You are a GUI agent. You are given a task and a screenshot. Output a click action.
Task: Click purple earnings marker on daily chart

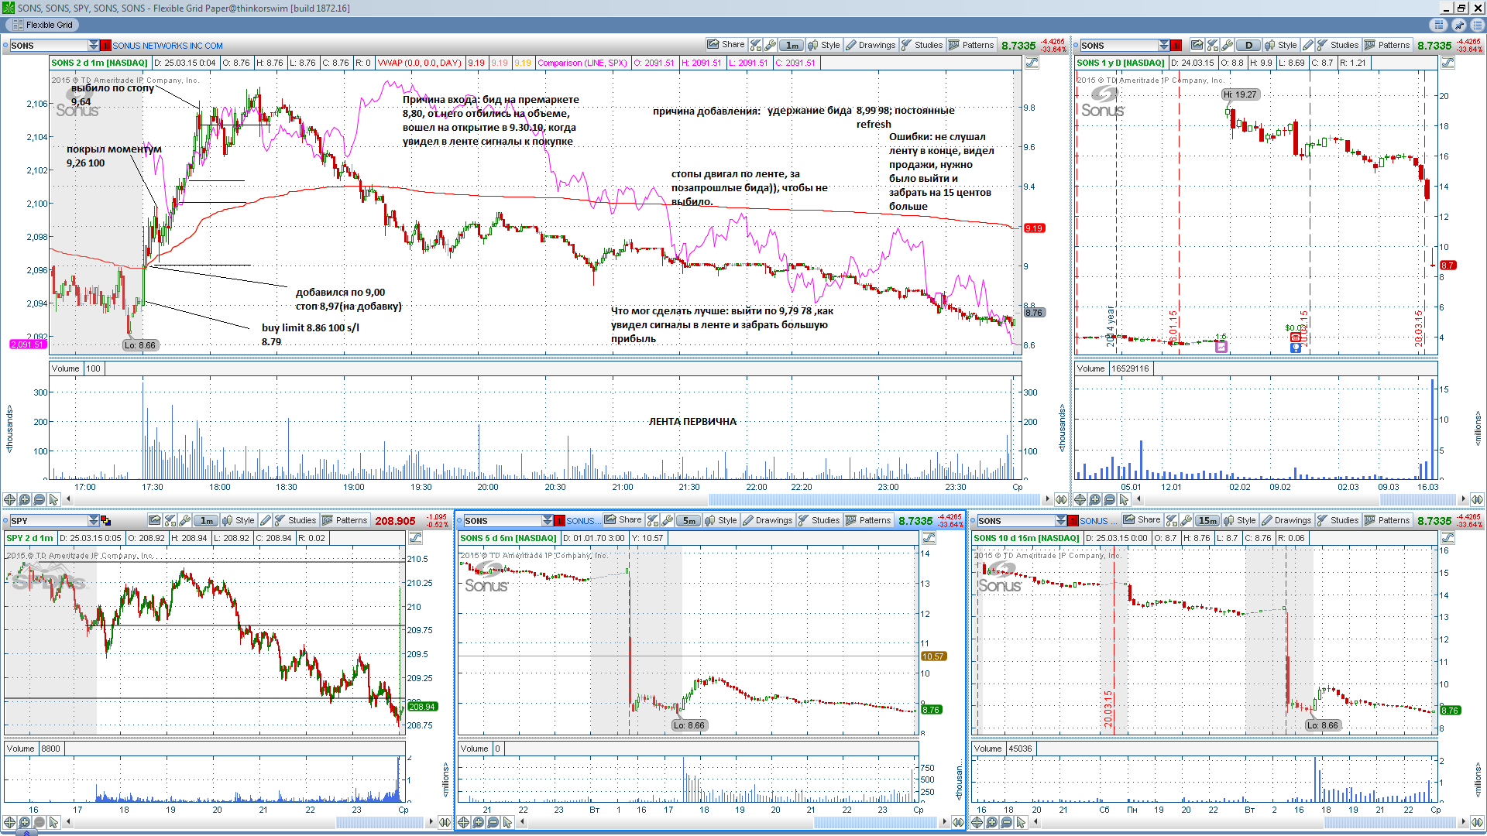(x=1221, y=347)
